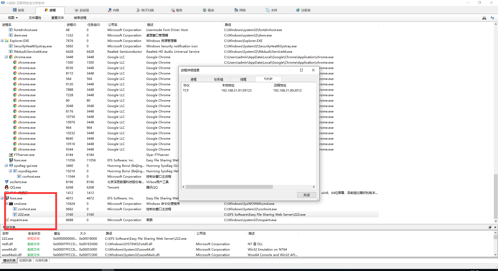Image resolution: width=498 pixels, height=271 pixels.
Task: Click the right arrow of the dialog scrollbar
Action: 314,187
